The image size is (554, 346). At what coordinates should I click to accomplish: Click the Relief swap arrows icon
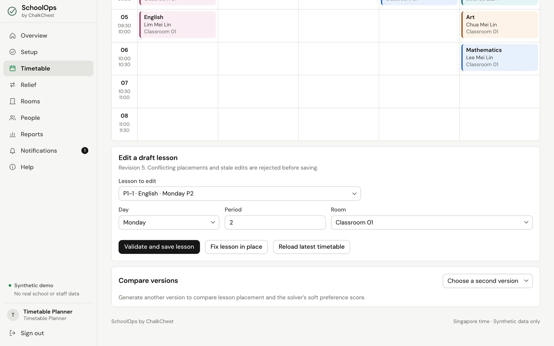tap(12, 85)
